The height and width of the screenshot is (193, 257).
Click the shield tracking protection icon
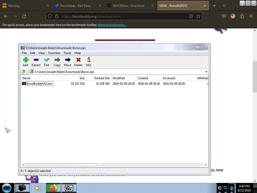point(50,16)
